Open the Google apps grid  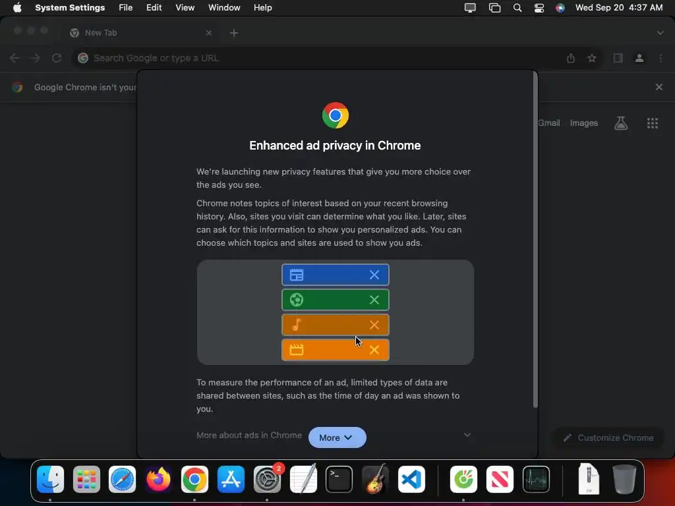[x=653, y=123]
